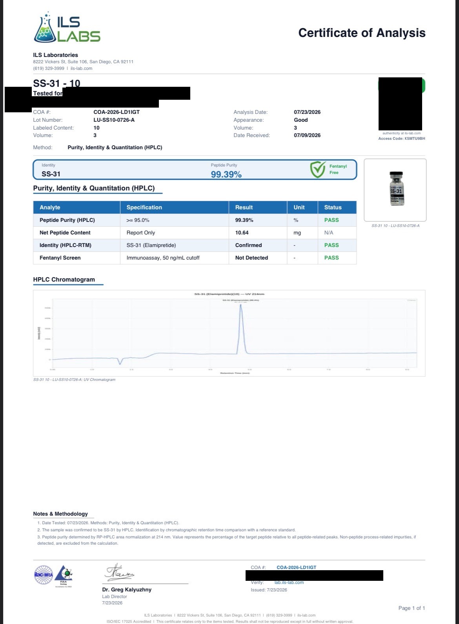Click the Appearance value Good
Image resolution: width=459 pixels, height=624 pixels.
[301, 120]
